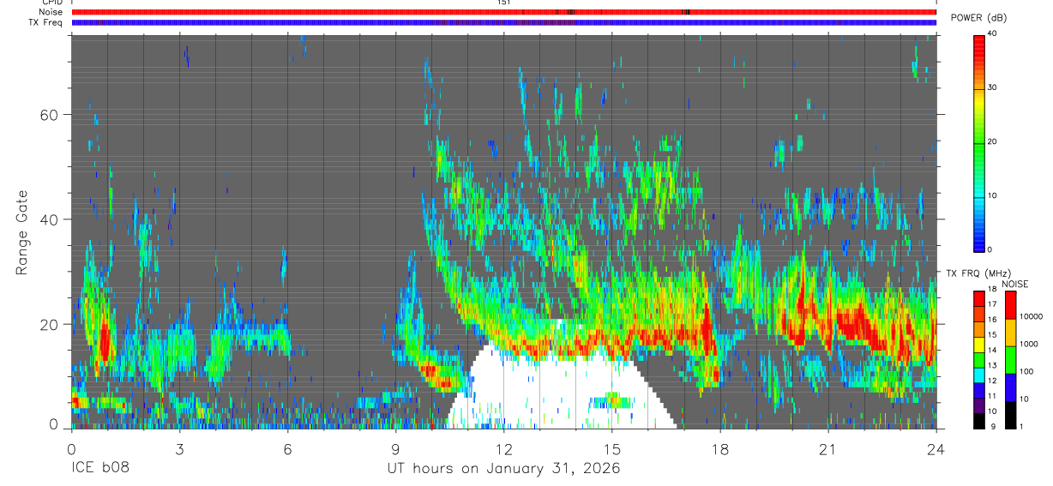Click the 30 tick on the POWER colorbar
The image size is (1053, 486).
(x=993, y=88)
